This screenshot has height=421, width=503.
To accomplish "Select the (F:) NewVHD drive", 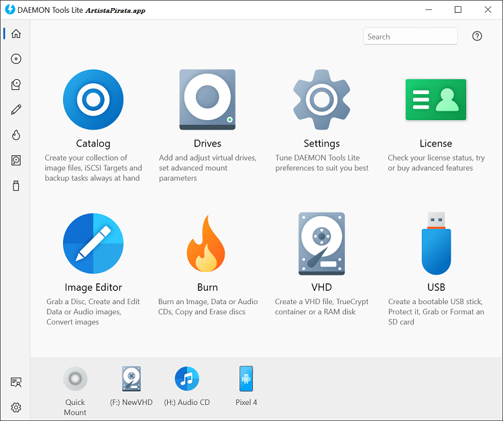I will 131,379.
